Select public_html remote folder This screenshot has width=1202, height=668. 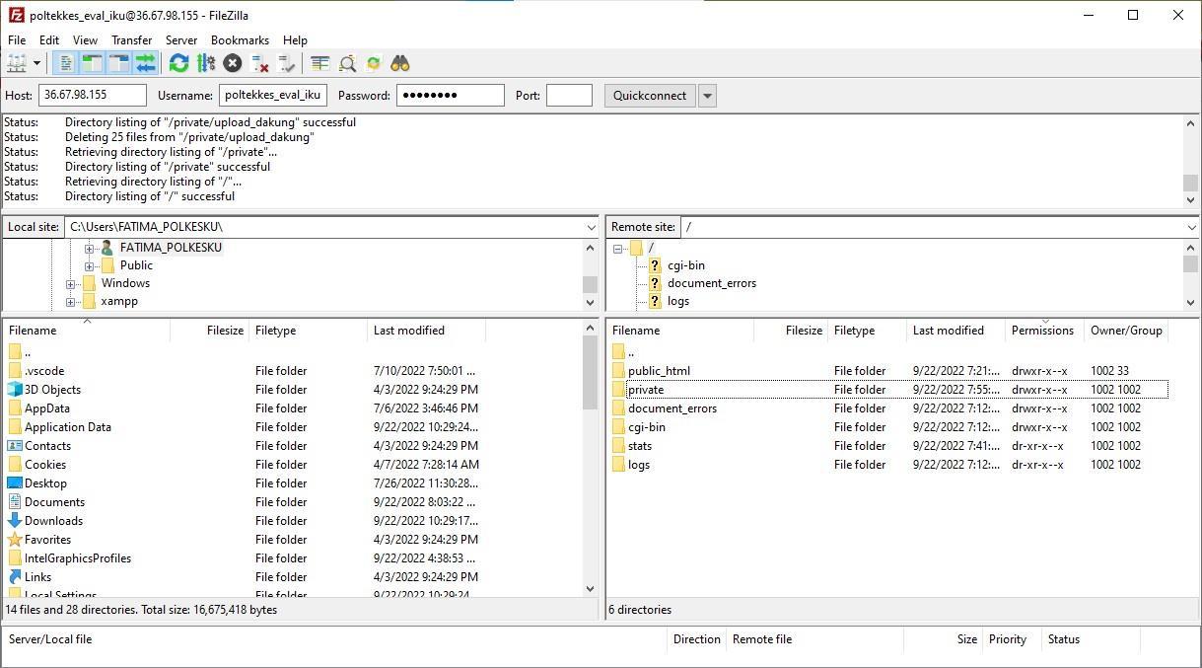point(659,371)
